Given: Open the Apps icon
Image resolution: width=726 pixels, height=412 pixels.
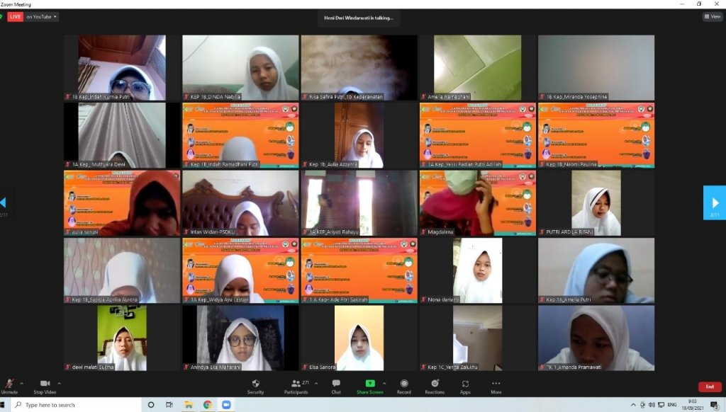Looking at the screenshot, I should click(465, 385).
